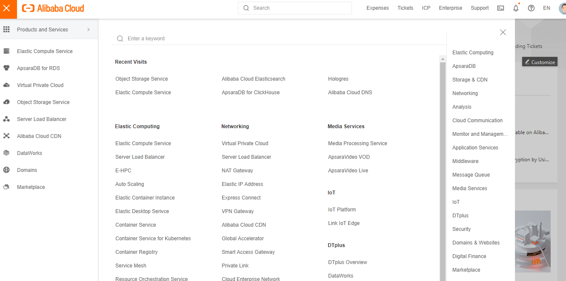The image size is (566, 281).
Task: Open the Tickets menu
Action: point(405,8)
